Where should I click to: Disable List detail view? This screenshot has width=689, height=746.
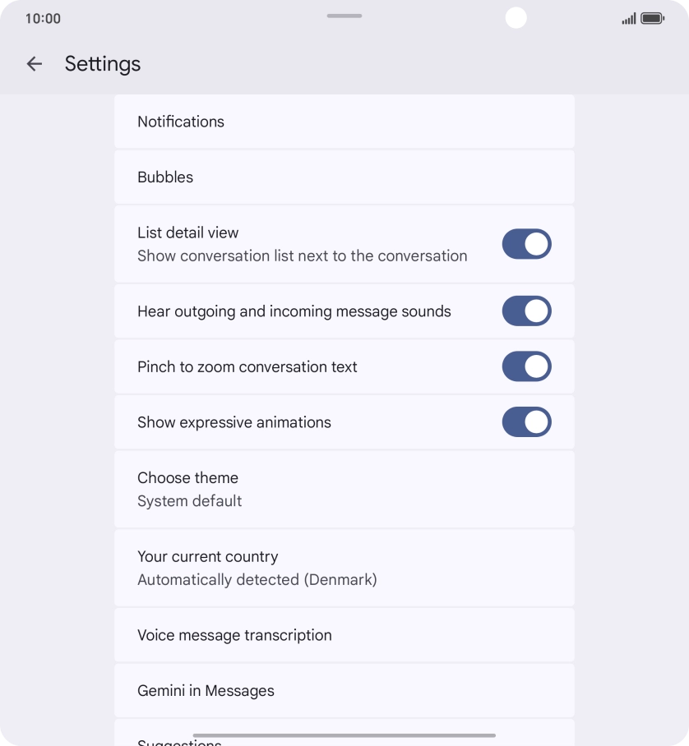point(526,244)
